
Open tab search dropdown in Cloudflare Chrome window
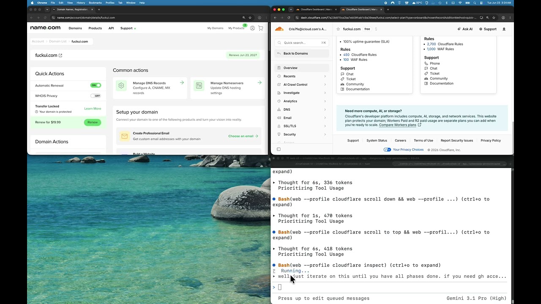tap(290, 9)
